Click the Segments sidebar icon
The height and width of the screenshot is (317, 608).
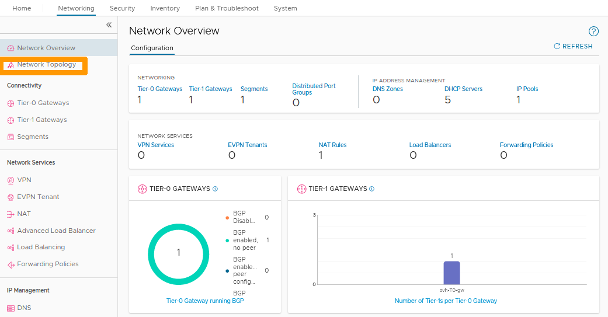(x=11, y=137)
